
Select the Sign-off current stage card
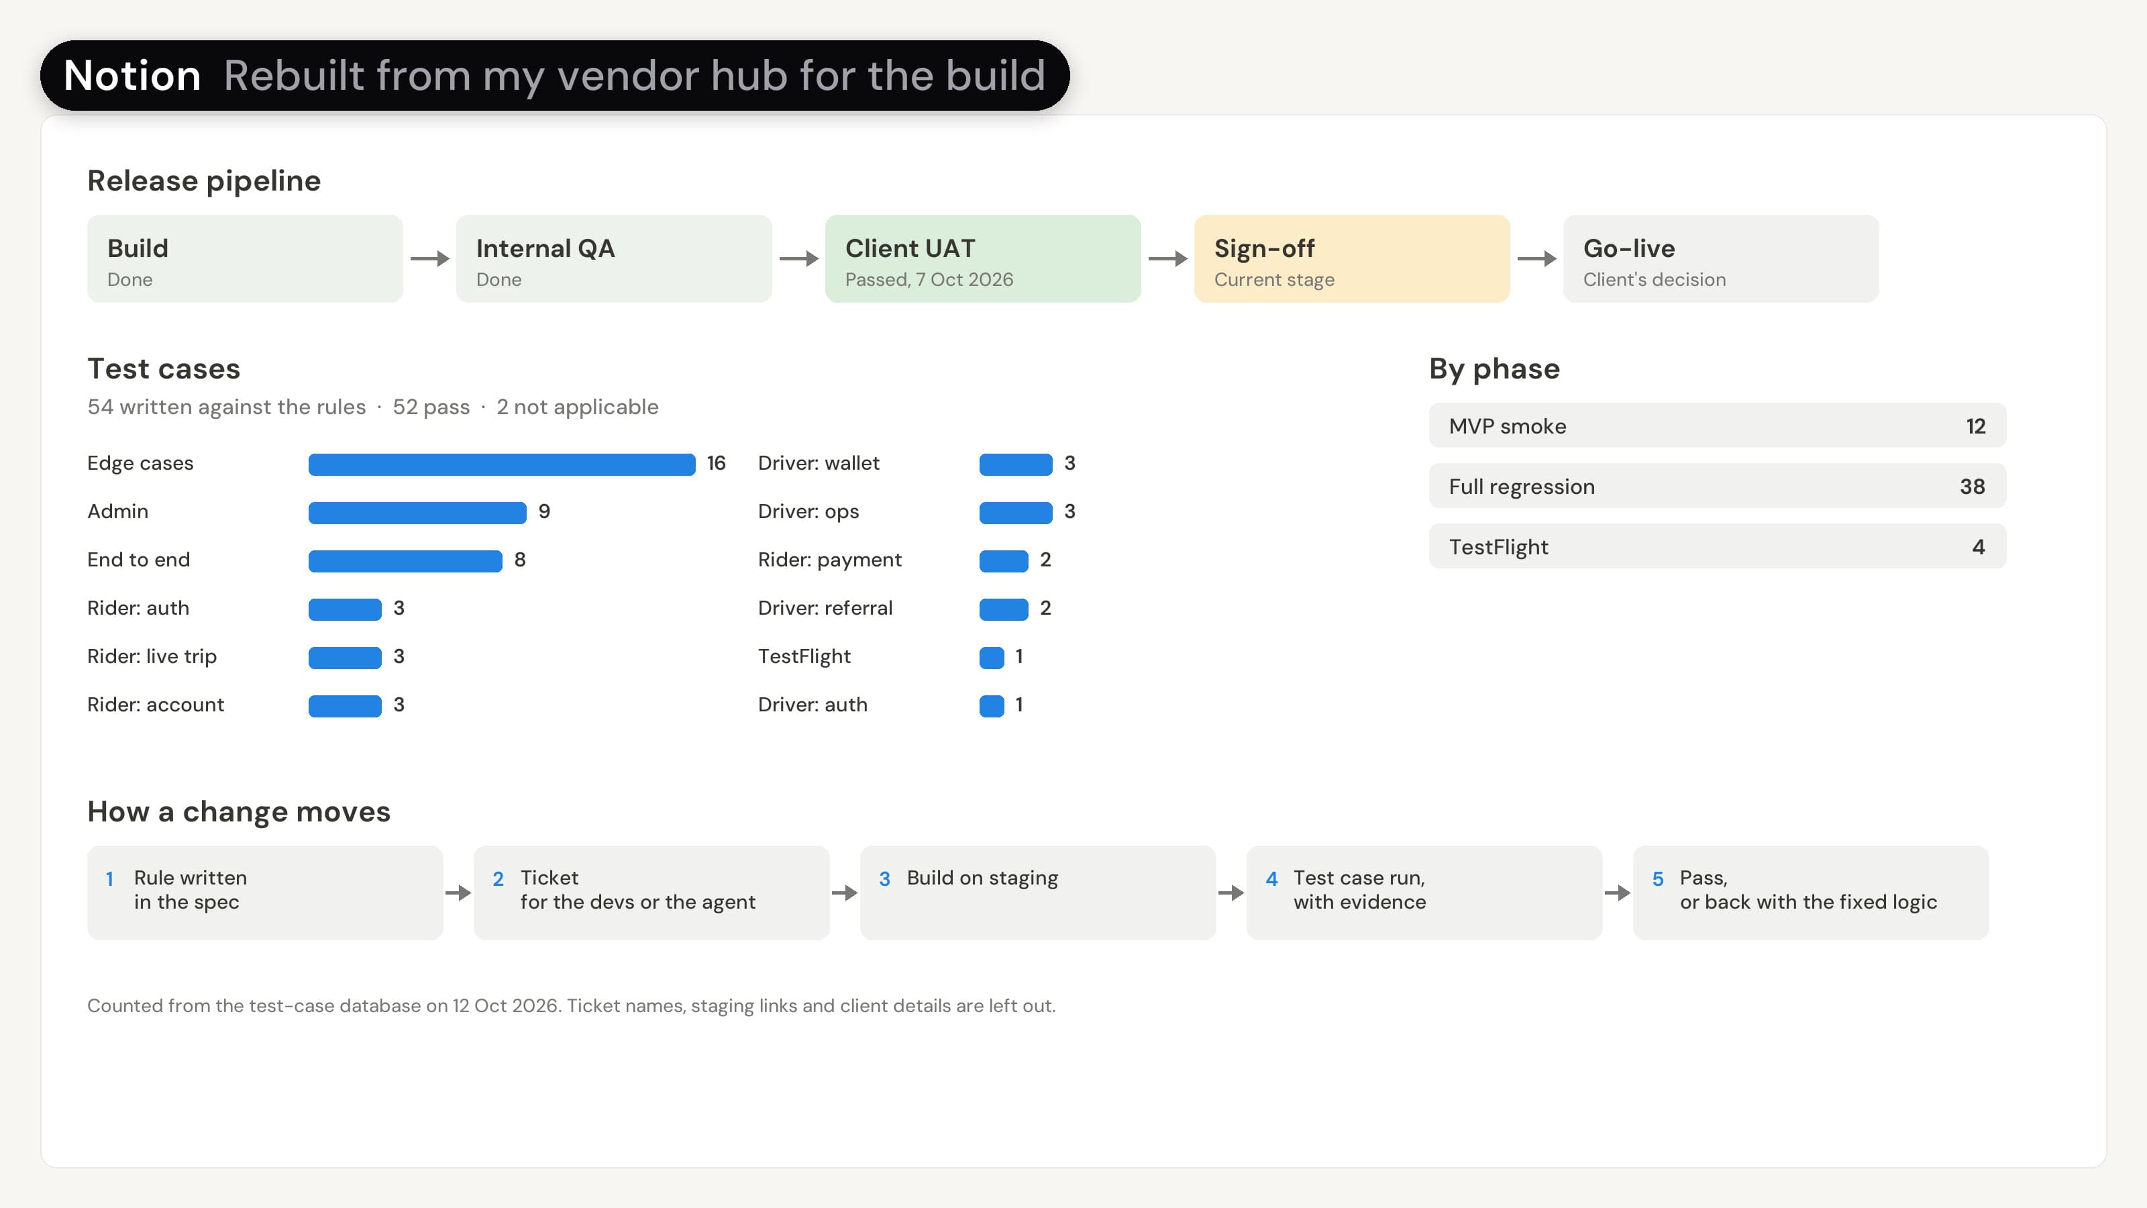click(x=1352, y=258)
